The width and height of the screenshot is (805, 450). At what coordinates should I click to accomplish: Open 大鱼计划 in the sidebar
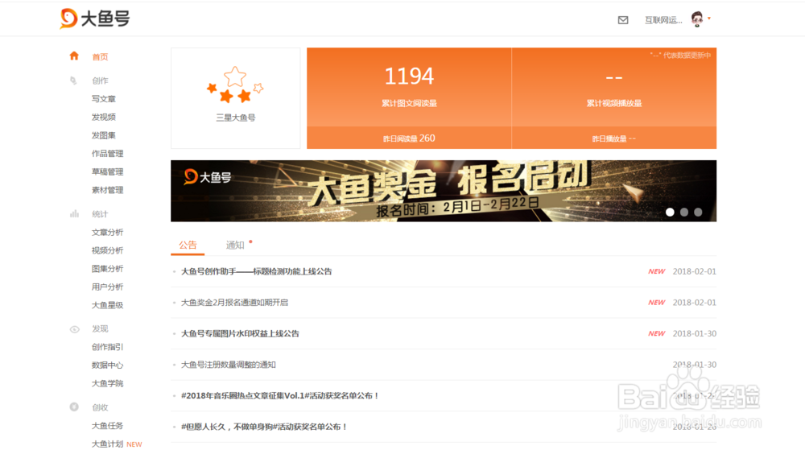click(107, 444)
